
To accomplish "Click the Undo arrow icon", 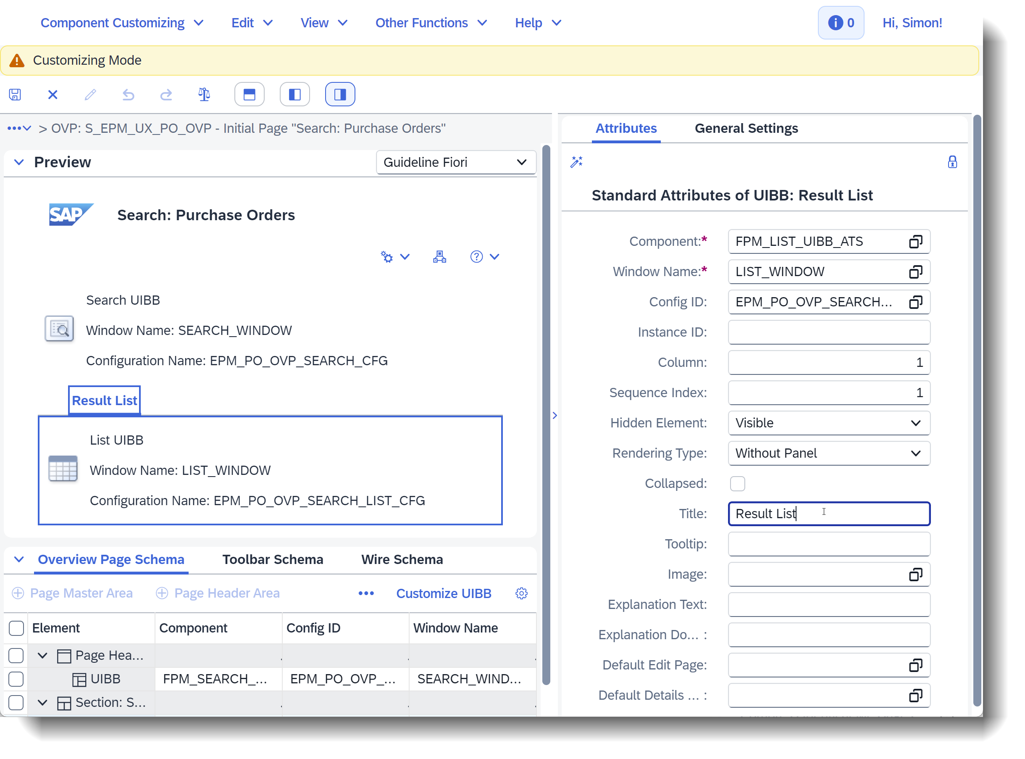I will coord(128,95).
